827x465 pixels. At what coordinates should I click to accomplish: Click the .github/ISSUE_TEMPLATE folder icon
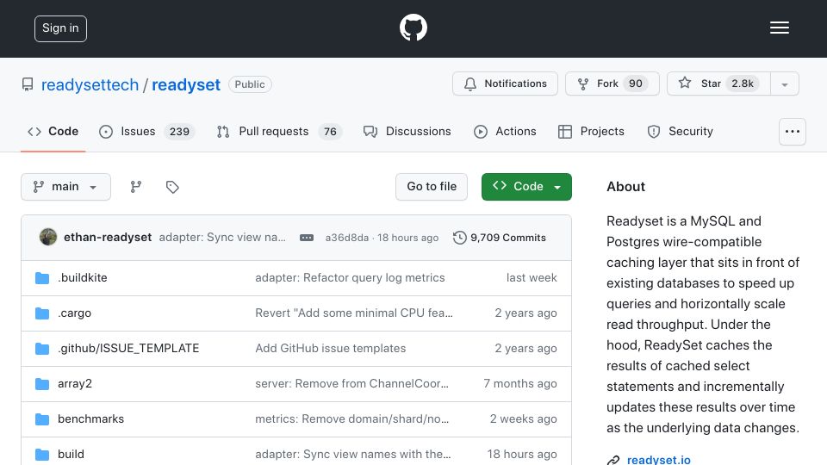point(42,349)
